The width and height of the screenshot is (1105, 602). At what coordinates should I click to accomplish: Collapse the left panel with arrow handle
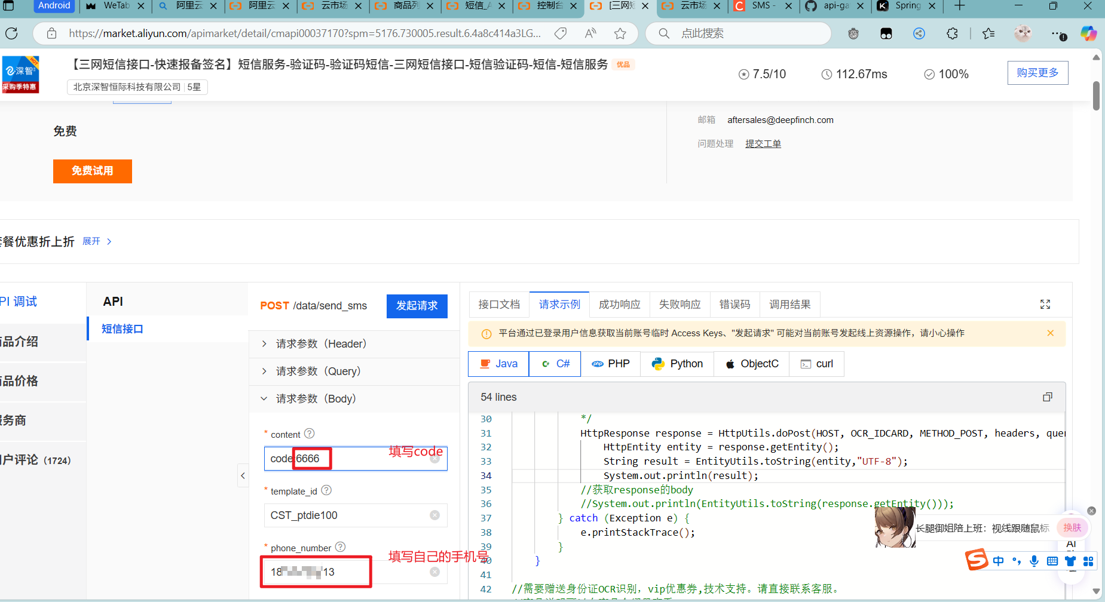[243, 475]
